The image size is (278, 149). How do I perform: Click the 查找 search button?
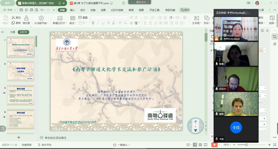click(185, 10)
